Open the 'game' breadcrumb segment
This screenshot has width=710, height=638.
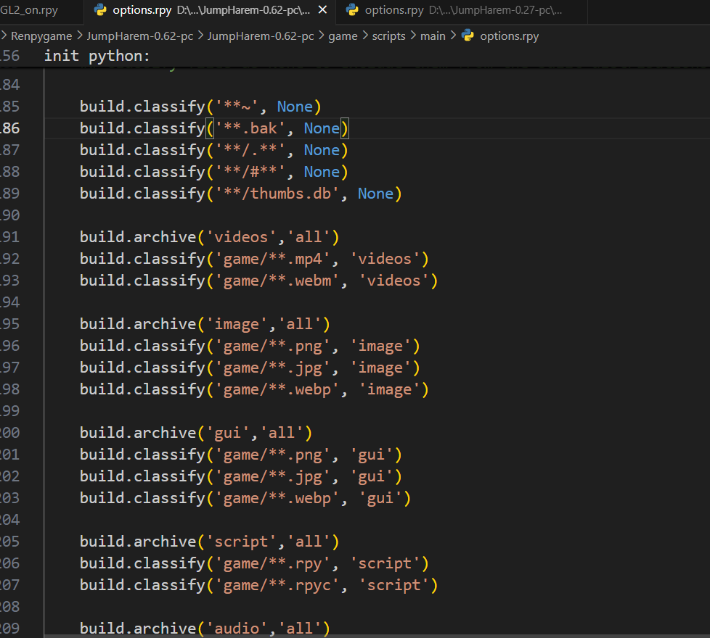click(343, 36)
